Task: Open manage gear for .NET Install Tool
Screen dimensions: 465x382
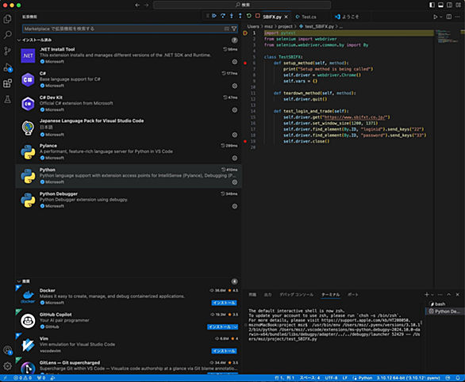Action: click(235, 62)
